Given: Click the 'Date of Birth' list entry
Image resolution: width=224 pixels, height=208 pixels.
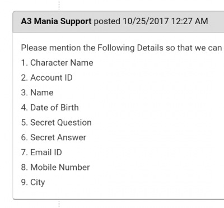Looking at the screenshot, I should (x=50, y=108).
